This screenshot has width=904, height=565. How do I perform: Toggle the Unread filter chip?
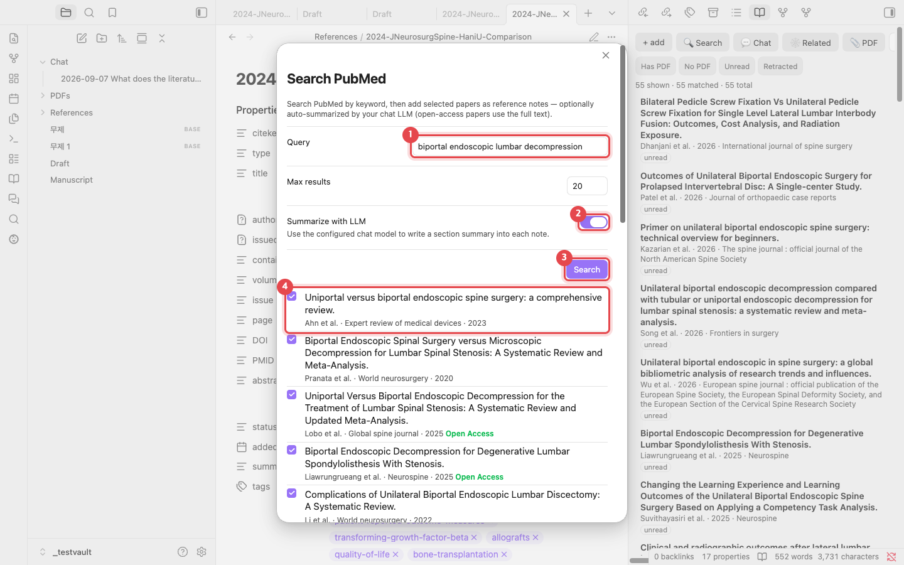pyautogui.click(x=737, y=67)
